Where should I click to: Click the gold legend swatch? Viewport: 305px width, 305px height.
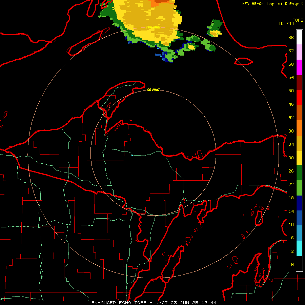coord(299,143)
